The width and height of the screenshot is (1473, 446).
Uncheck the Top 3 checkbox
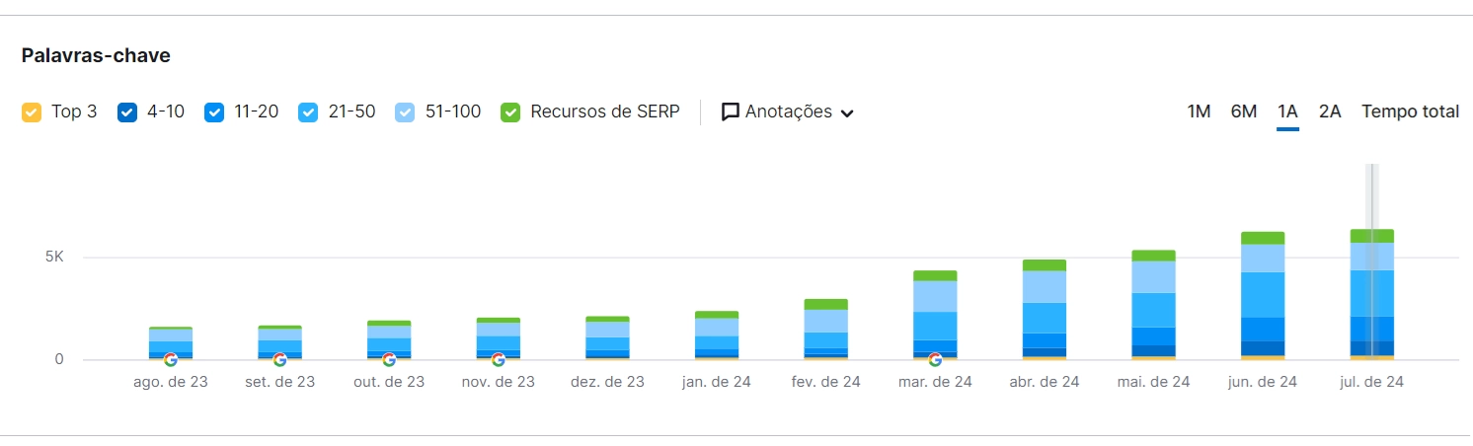[32, 112]
